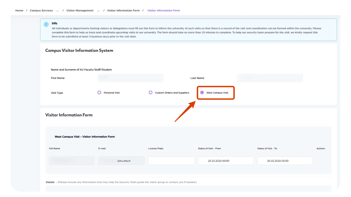The width and height of the screenshot is (351, 197).
Task: Open the Campus Services breadcrumb link
Action: pyautogui.click(x=41, y=10)
